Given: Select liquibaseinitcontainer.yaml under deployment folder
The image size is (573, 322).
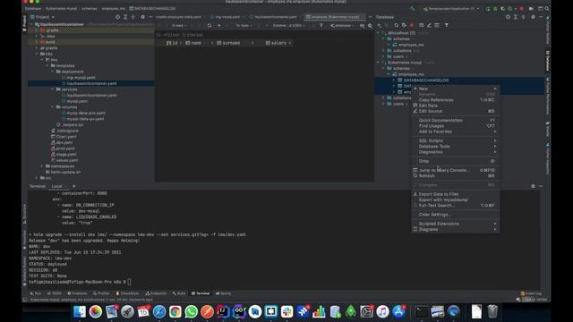Looking at the screenshot, I should tap(91, 83).
